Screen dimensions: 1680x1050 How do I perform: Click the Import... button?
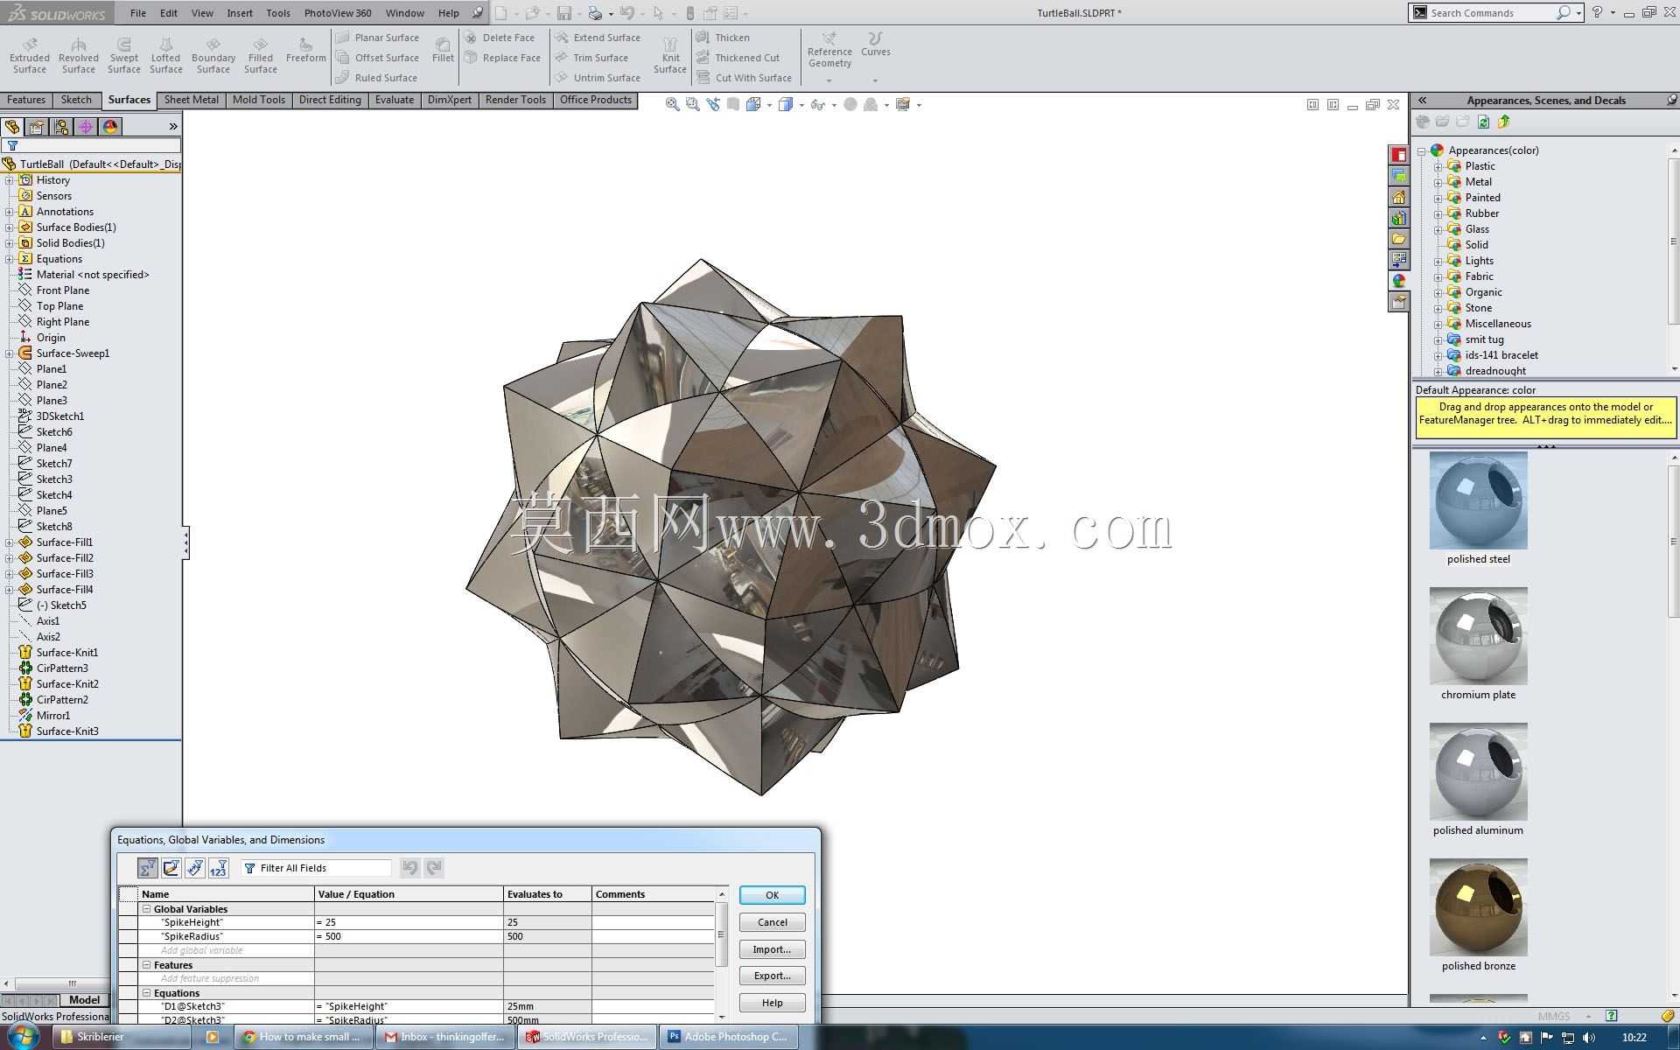[772, 949]
